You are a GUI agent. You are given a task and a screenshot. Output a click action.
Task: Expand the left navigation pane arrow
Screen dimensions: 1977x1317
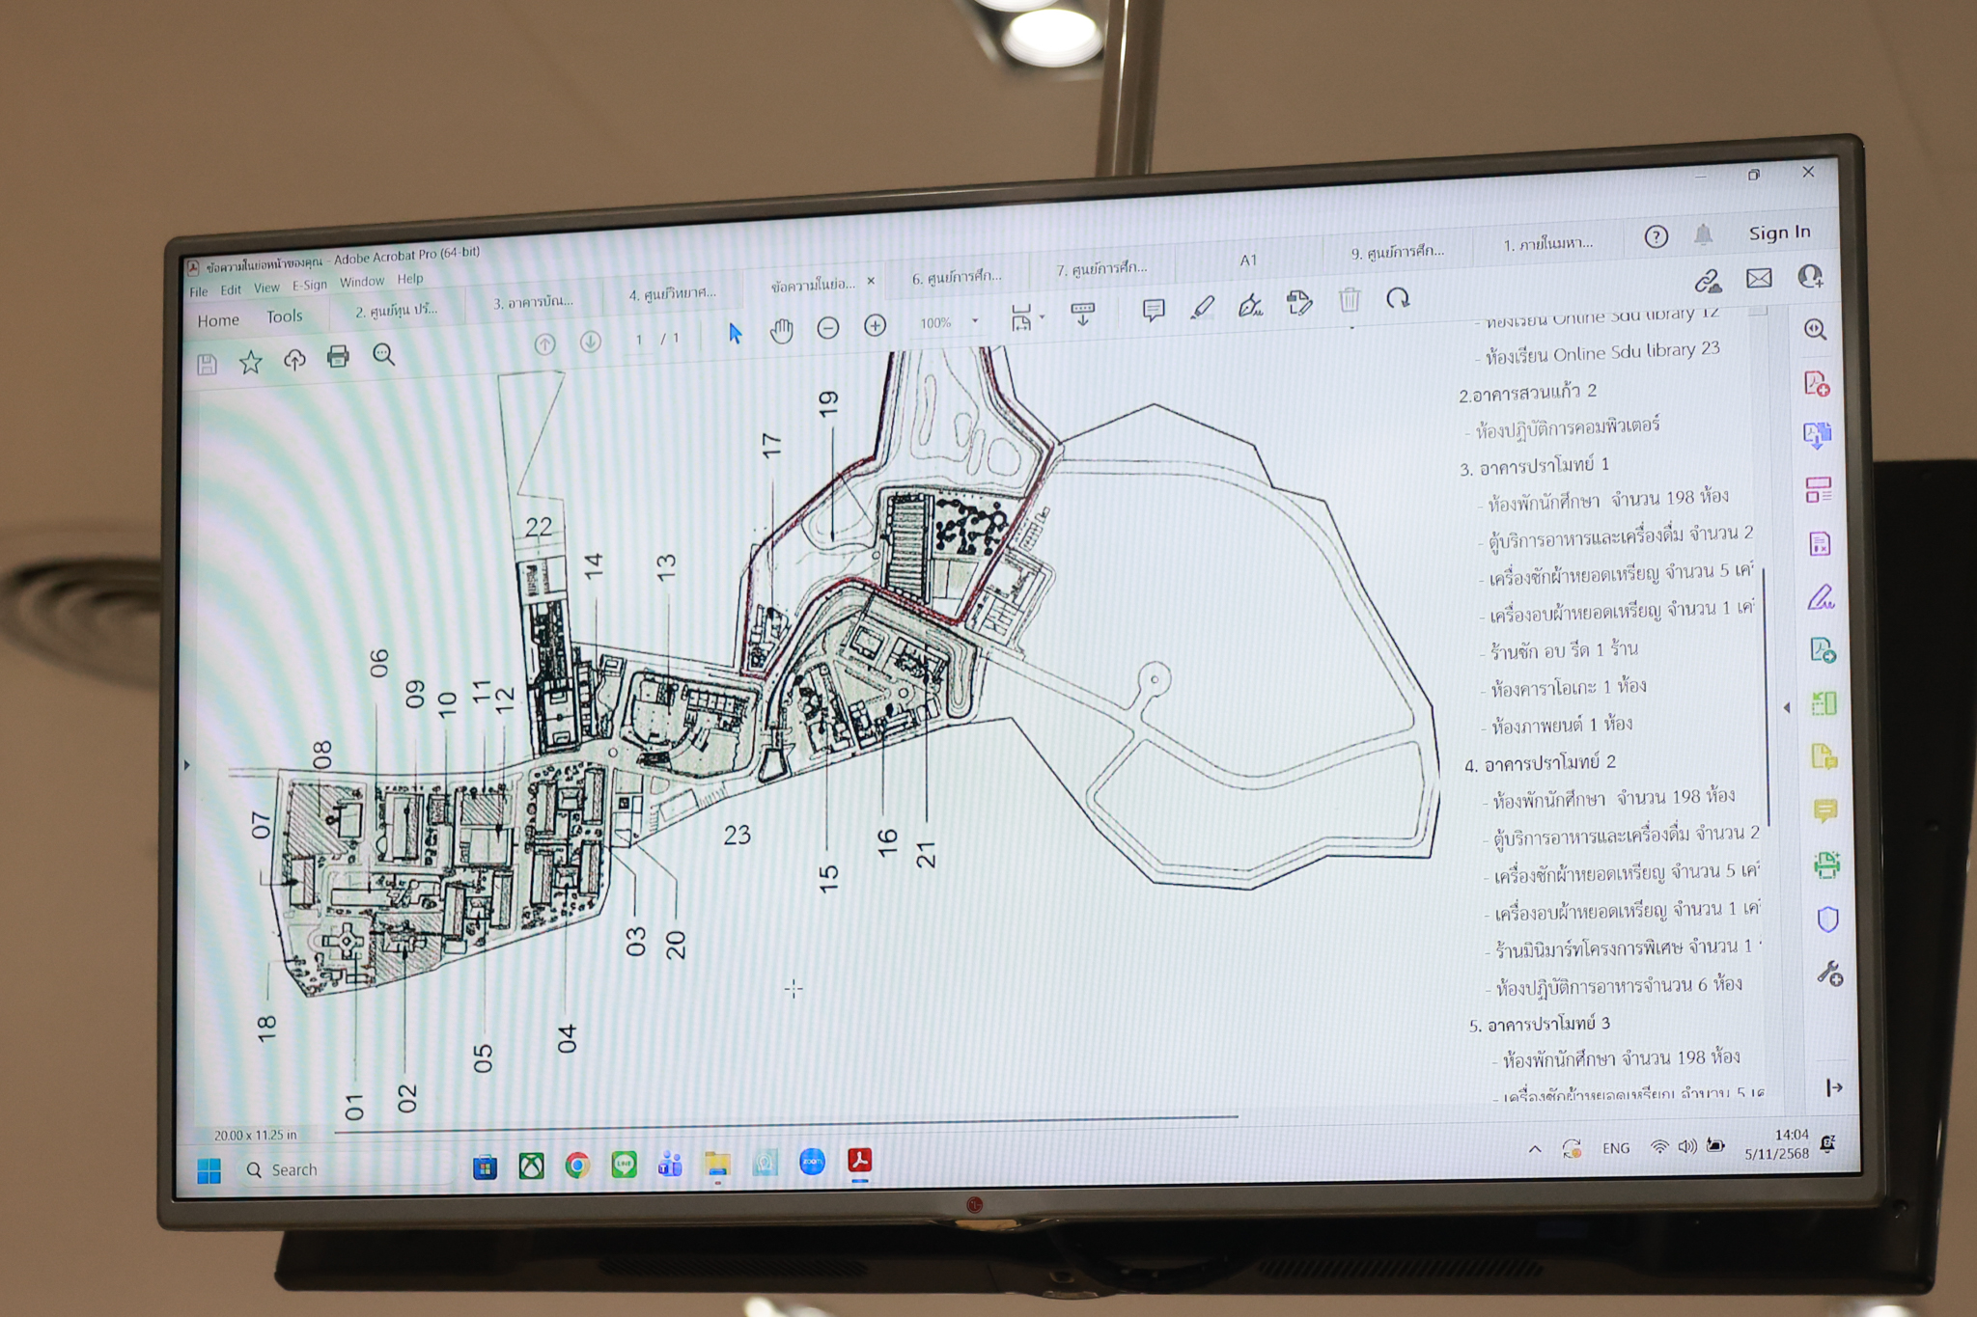coord(187,765)
